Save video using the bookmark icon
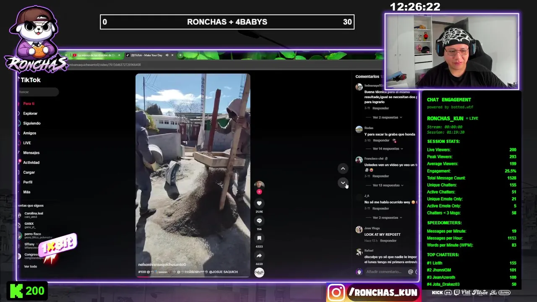The image size is (537, 302). tap(259, 238)
